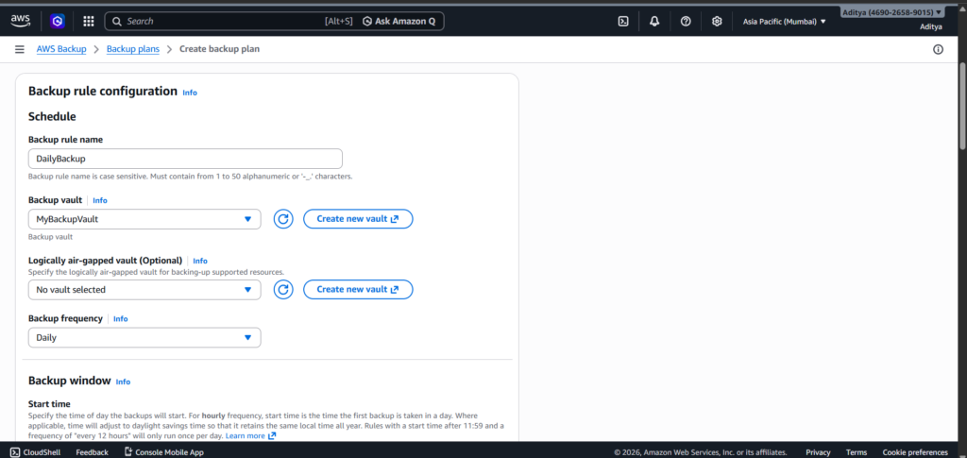This screenshot has height=458, width=967.
Task: Click Create new vault beside Backup vault
Action: click(358, 219)
